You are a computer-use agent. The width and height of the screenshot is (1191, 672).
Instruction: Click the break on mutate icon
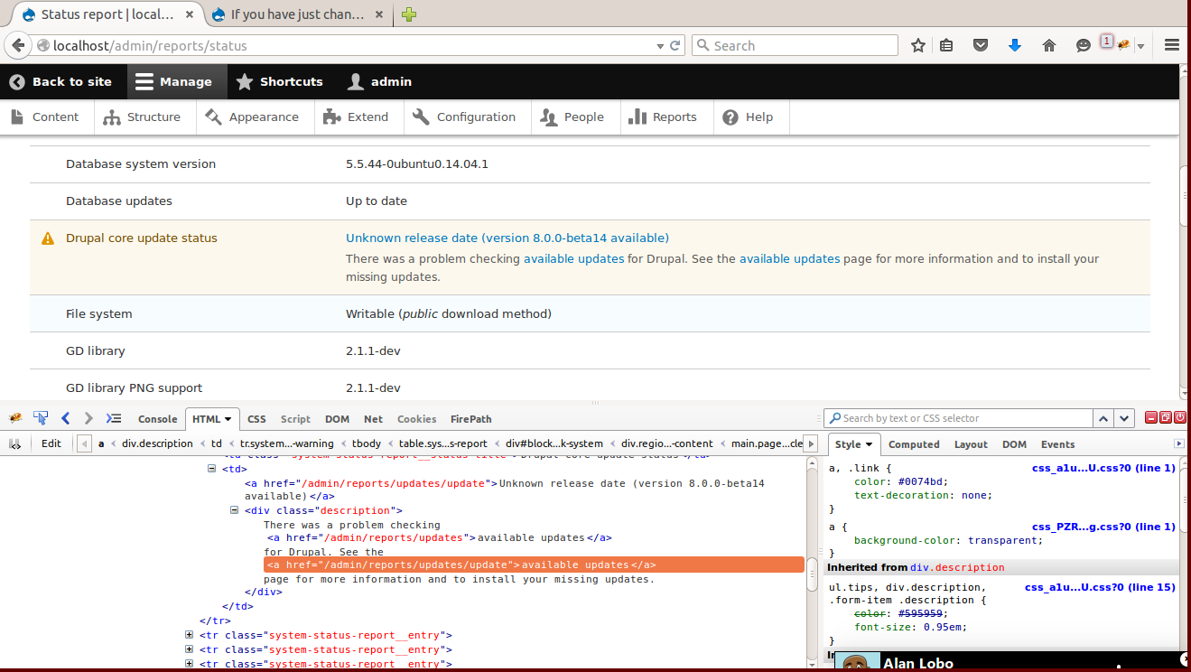click(14, 443)
